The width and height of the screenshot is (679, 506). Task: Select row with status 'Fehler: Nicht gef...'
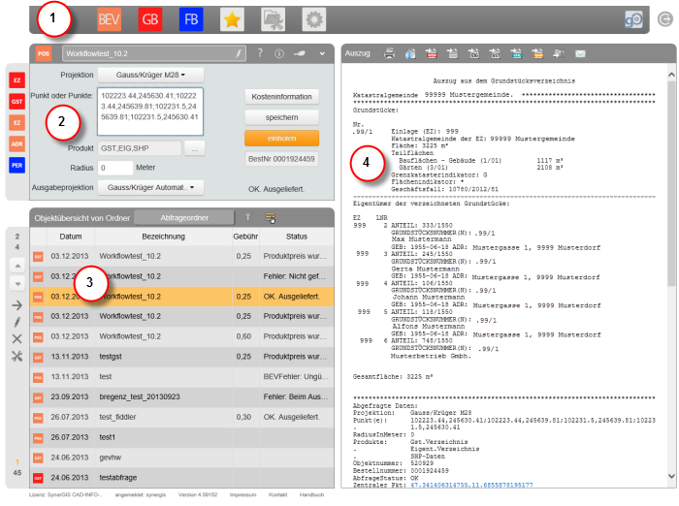point(182,276)
